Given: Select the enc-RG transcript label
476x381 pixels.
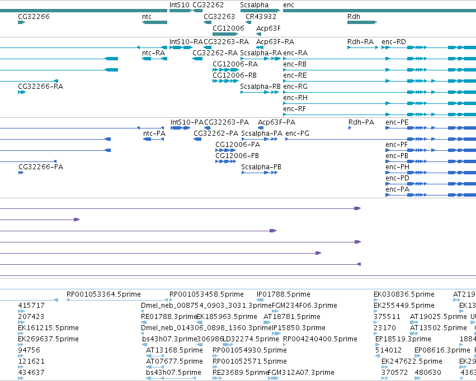Looking at the screenshot, I should point(295,87).
